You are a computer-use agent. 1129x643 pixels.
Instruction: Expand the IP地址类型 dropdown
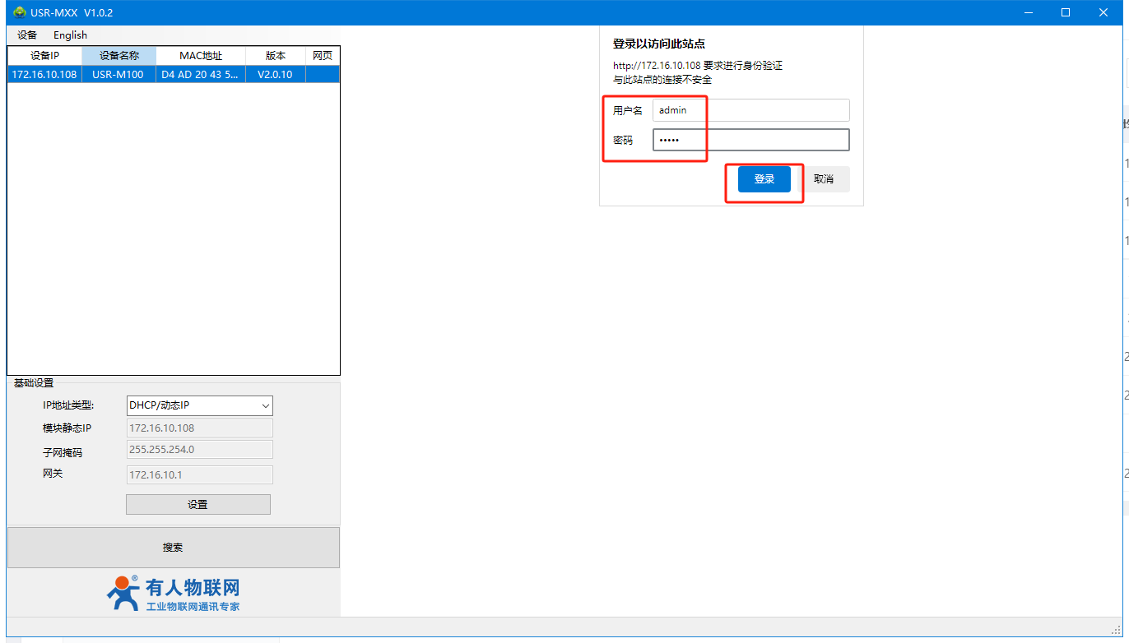[x=200, y=405]
